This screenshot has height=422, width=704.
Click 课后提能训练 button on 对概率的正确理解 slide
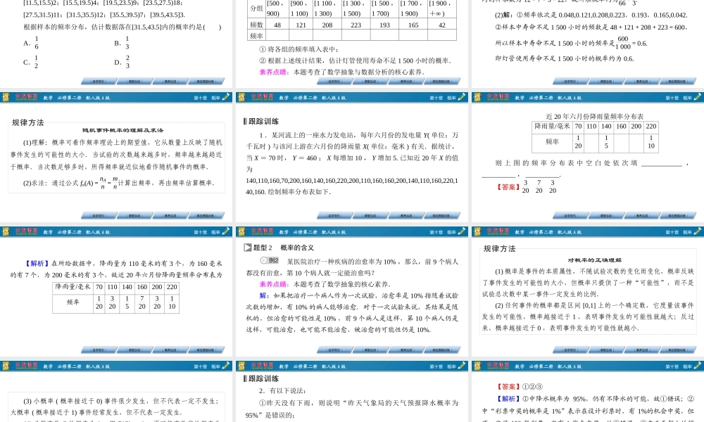coord(677,350)
